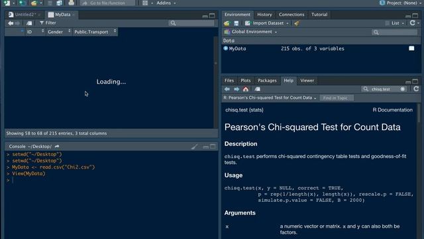Click the Load workspace icon
424x239 pixels.
(x=227, y=23)
